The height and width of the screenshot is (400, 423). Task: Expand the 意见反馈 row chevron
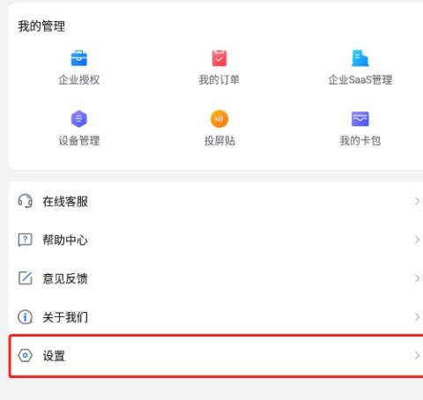coord(417,278)
